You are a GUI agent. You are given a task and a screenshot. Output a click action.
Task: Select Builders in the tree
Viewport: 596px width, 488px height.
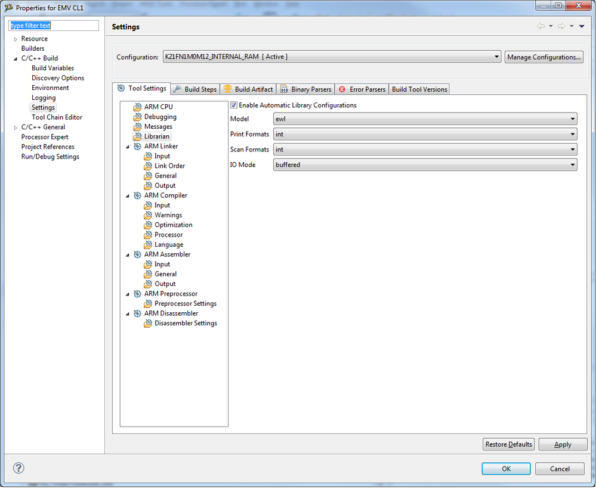(33, 49)
